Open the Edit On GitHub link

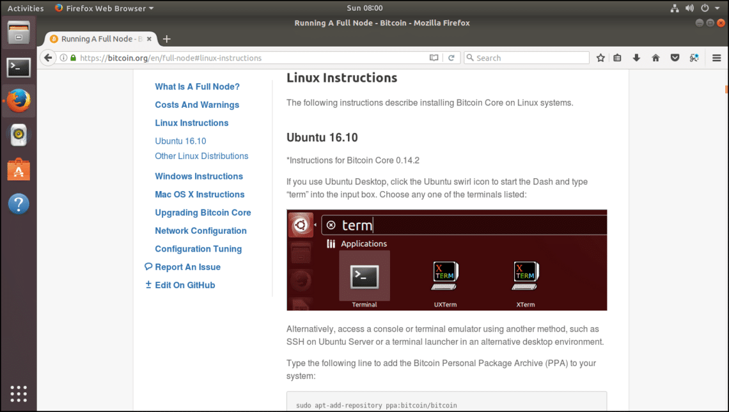[x=180, y=285]
